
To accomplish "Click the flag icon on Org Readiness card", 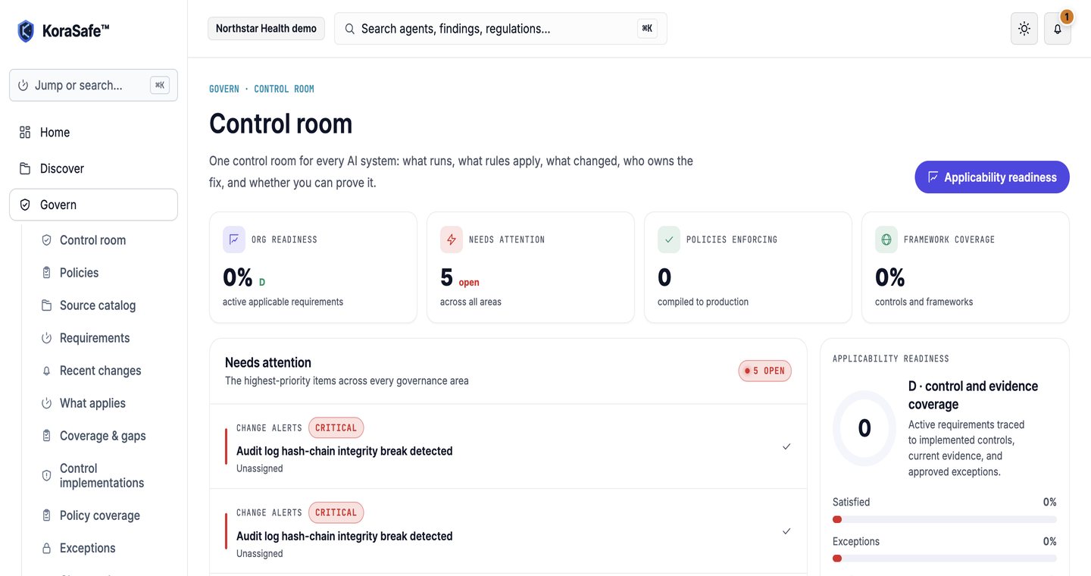I will pyautogui.click(x=234, y=239).
